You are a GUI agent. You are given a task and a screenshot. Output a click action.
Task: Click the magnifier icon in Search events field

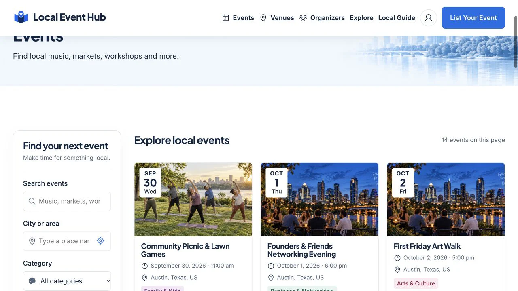[x=32, y=201]
